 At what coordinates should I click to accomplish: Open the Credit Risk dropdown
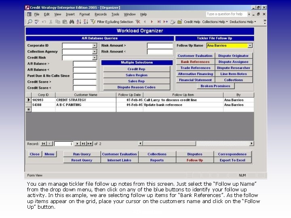[x=95, y=58]
